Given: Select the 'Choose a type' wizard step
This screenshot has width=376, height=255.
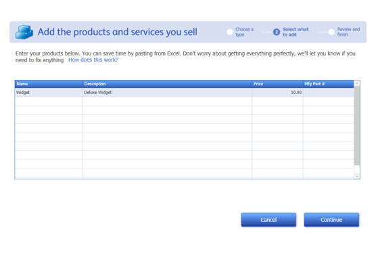Looking at the screenshot, I should pos(244,32).
